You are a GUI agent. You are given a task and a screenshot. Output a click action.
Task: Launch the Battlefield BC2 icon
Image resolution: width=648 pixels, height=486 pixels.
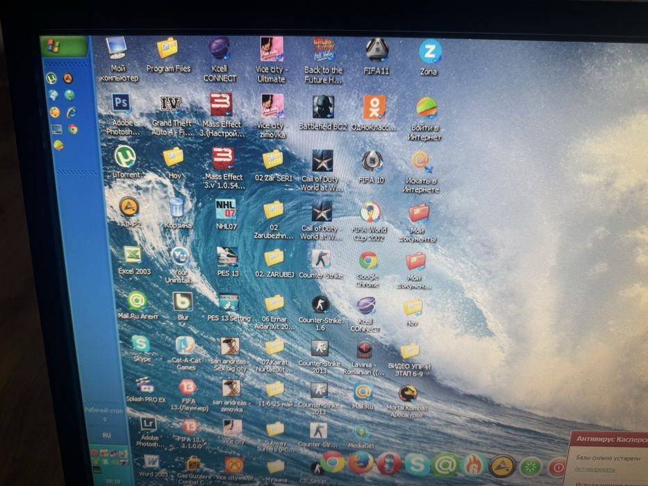coord(323,112)
